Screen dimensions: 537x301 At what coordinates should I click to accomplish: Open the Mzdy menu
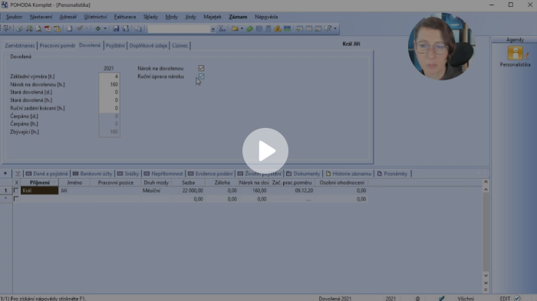coord(171,17)
